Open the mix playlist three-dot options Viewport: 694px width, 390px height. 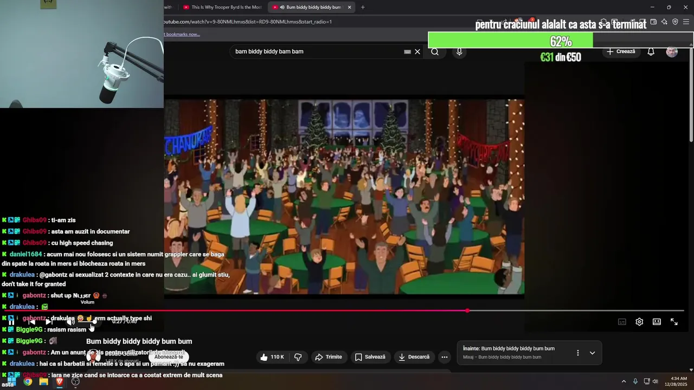coord(577,353)
